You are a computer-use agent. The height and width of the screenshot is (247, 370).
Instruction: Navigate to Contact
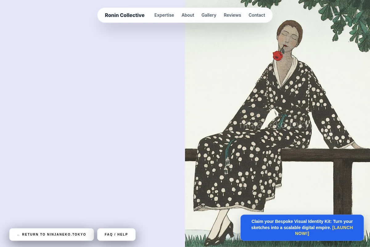point(257,15)
